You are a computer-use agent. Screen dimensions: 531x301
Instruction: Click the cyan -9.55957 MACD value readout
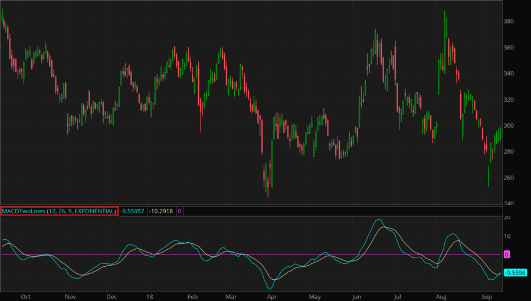(133, 211)
